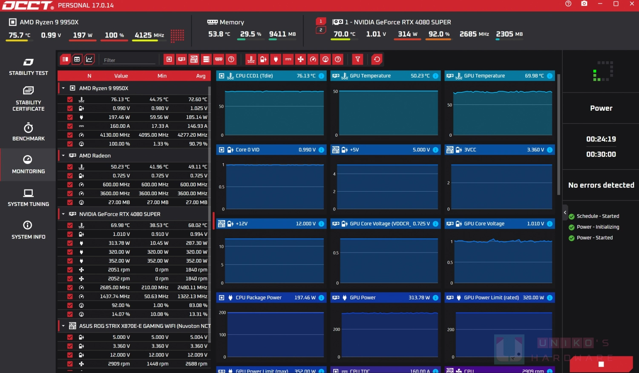This screenshot has height=373, width=639.
Task: Click the graphs area's vertical scrollbar
Action: (558, 134)
